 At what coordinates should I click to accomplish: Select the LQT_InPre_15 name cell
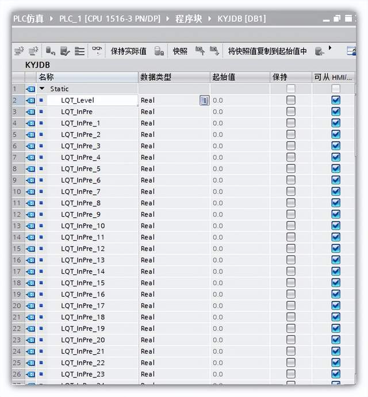tap(87, 283)
